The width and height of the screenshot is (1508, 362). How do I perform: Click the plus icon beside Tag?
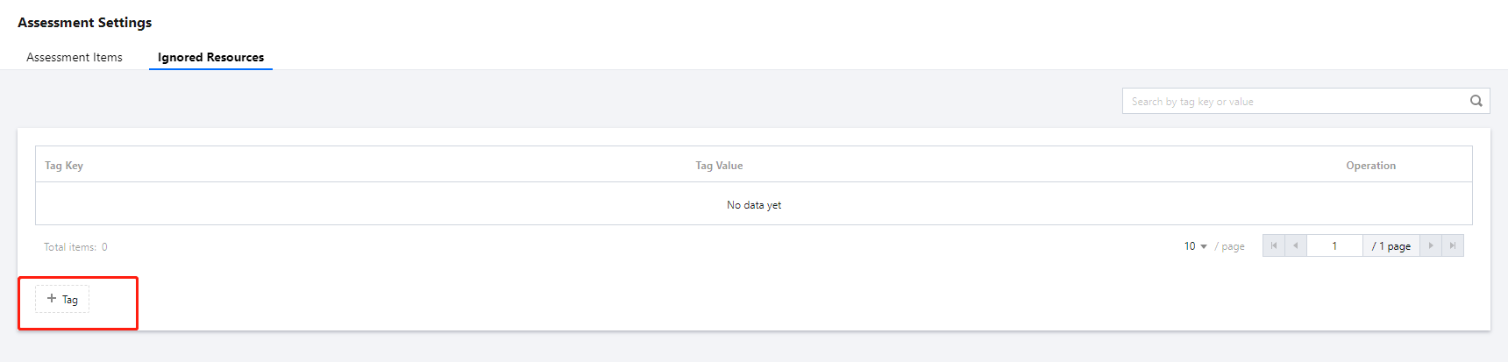(x=52, y=299)
